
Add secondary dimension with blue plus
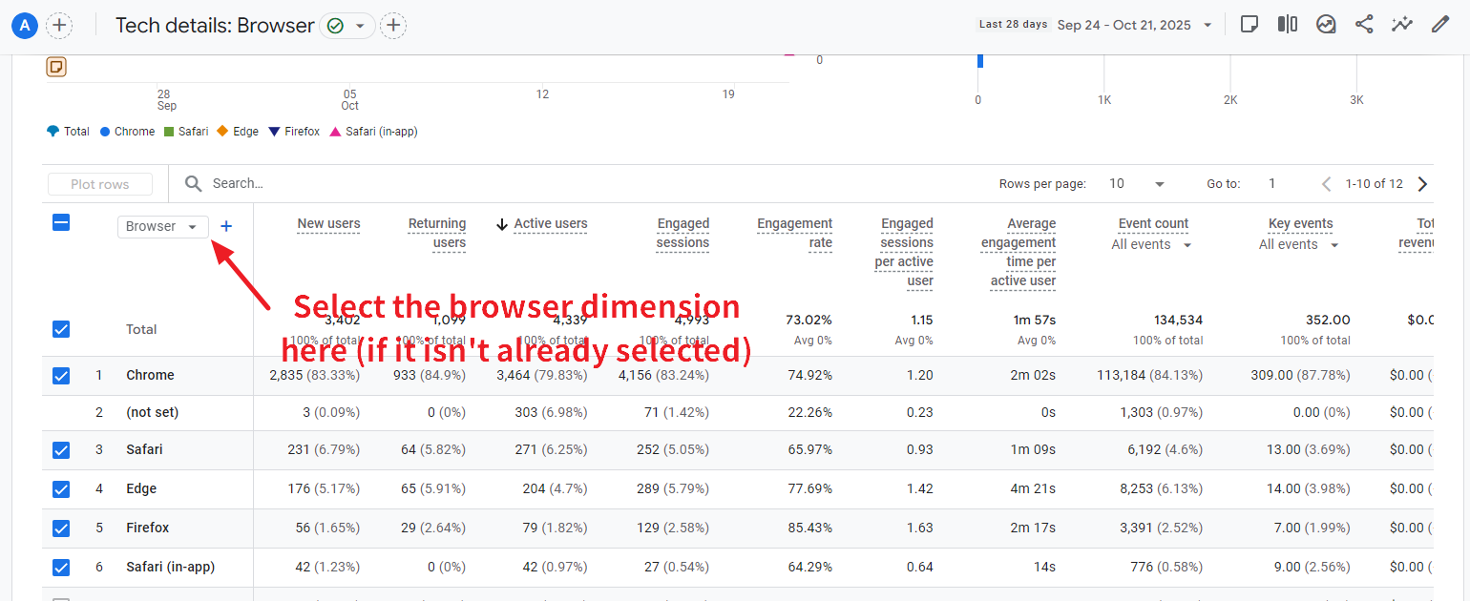click(x=226, y=226)
